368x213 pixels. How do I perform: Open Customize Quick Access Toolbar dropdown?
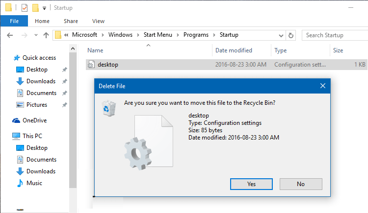[44, 8]
